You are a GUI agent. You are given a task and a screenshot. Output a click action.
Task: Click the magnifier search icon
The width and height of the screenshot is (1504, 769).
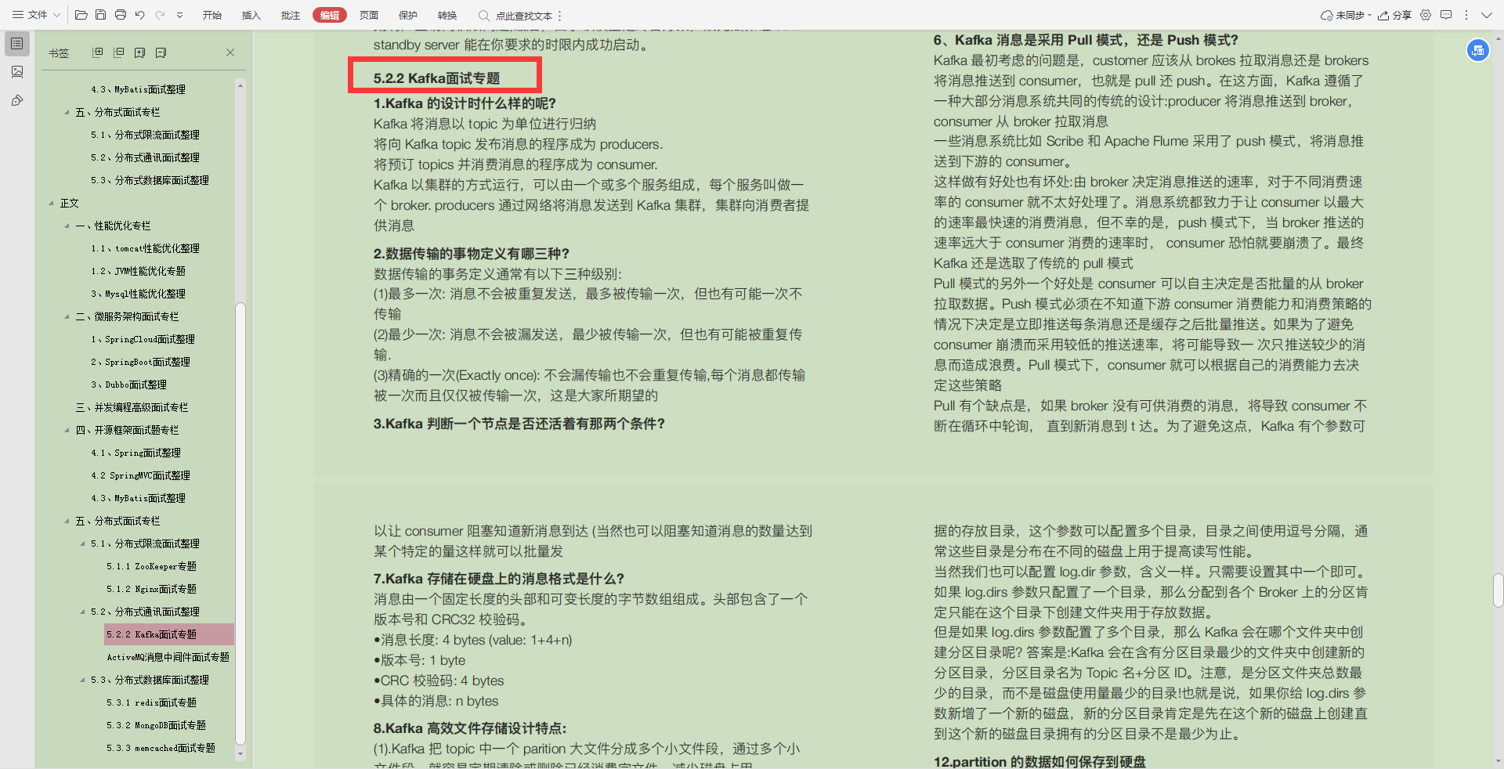tap(484, 16)
